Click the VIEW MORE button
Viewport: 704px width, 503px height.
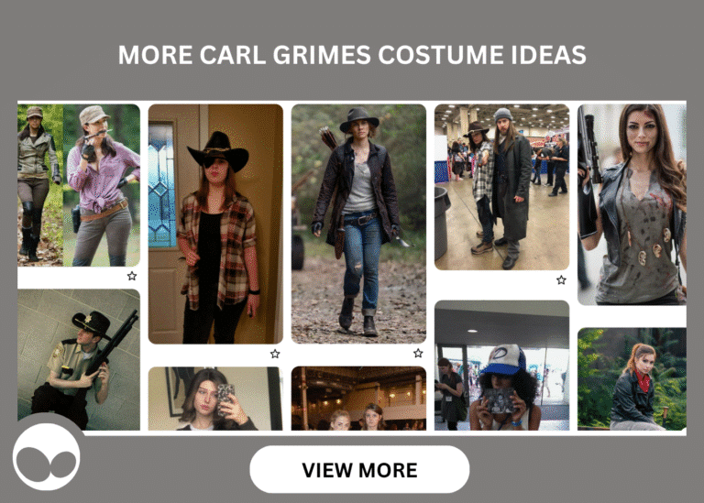point(359,469)
